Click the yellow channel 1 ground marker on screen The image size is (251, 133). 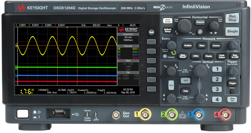pyautogui.click(x=16, y=45)
